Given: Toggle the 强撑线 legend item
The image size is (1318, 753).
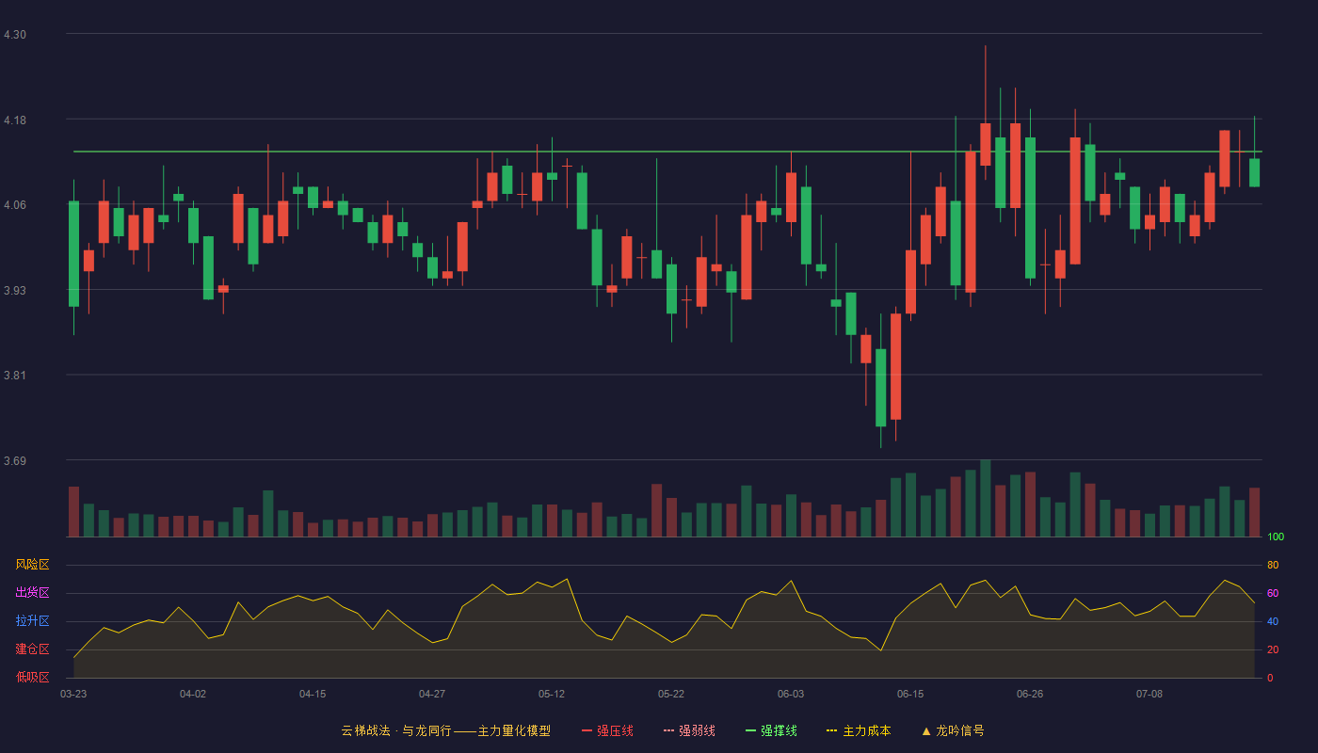Looking at the screenshot, I should coord(771,730).
